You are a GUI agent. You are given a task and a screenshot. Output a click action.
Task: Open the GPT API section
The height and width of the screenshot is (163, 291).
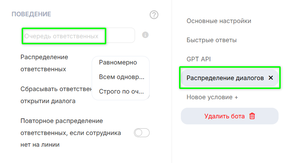199,59
